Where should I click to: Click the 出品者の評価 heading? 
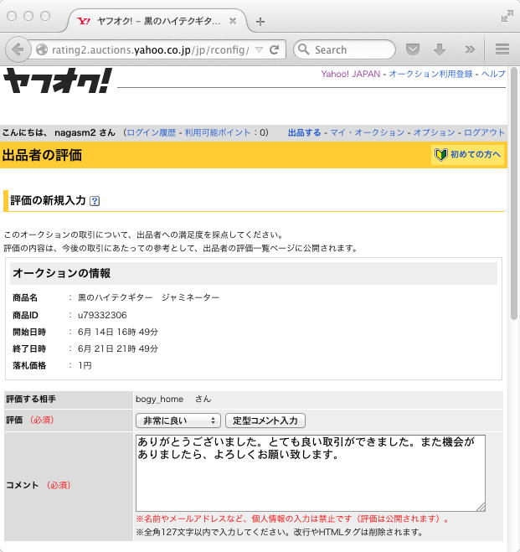click(x=42, y=155)
